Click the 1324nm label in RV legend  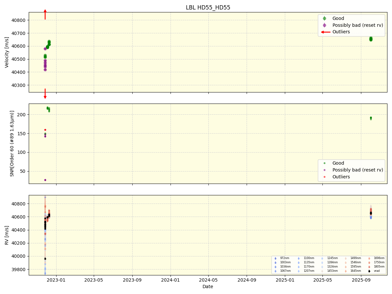point(333,267)
